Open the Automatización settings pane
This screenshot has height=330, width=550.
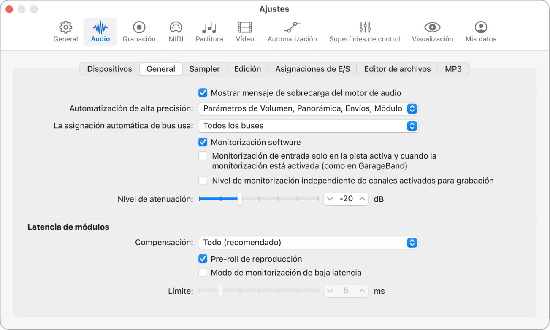click(292, 31)
